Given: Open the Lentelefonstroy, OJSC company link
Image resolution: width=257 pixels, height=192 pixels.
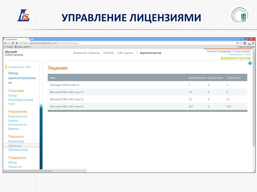Looking at the screenshot, I should 20,67.
